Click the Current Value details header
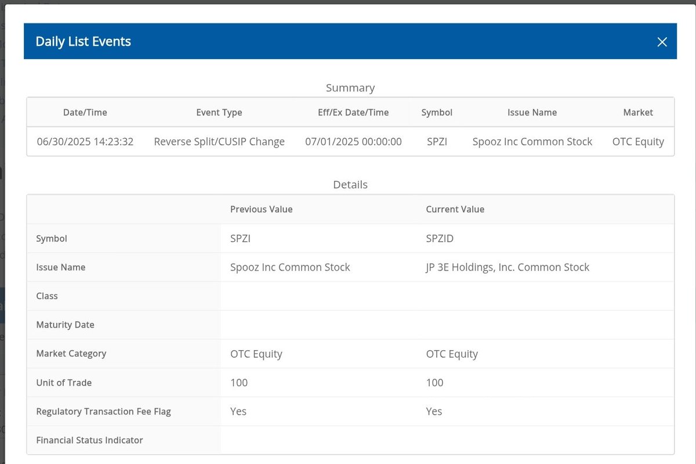 point(456,209)
